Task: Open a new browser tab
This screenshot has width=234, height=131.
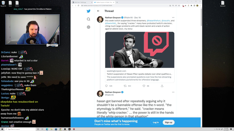Action: (117, 3)
